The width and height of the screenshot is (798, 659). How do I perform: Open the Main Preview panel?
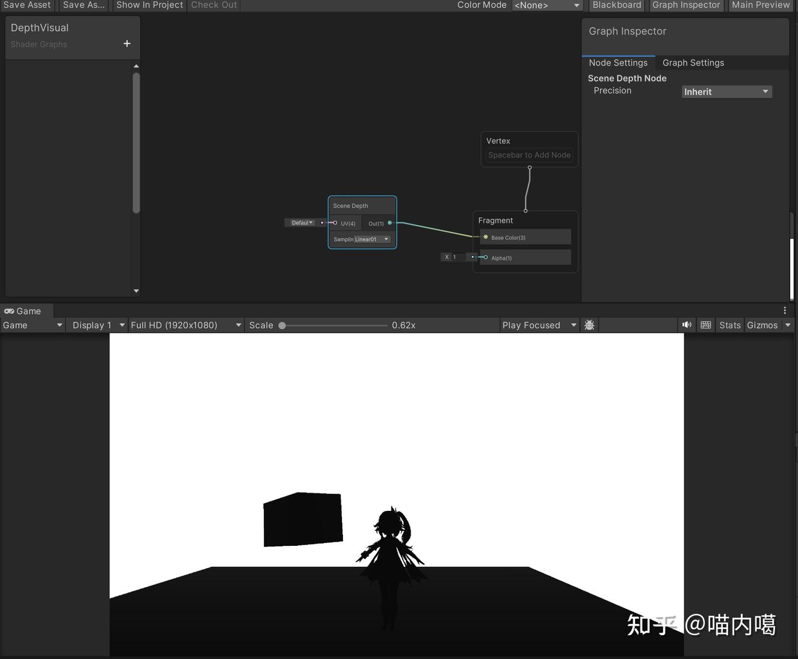tap(760, 5)
